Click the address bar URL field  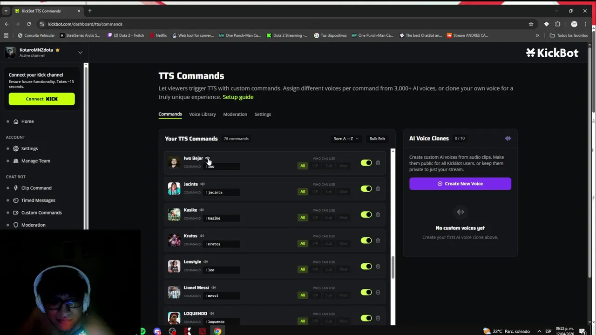pyautogui.click(x=284, y=24)
